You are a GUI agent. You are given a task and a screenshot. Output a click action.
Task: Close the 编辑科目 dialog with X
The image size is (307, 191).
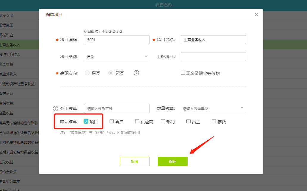(x=256, y=15)
